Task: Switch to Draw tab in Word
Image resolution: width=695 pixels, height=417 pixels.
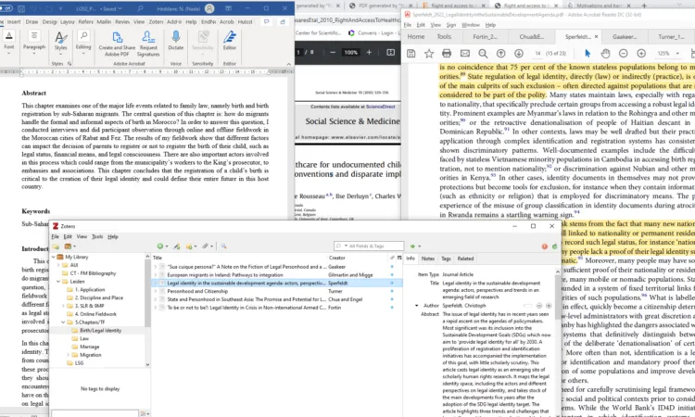Action: [32, 21]
